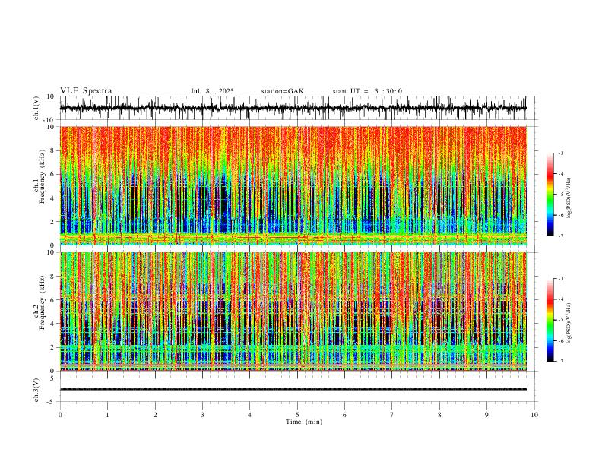Image resolution: width=602 pixels, height=465 pixels.
Task: Click the '-7' label on ch.2 color bar
Action: pyautogui.click(x=560, y=362)
